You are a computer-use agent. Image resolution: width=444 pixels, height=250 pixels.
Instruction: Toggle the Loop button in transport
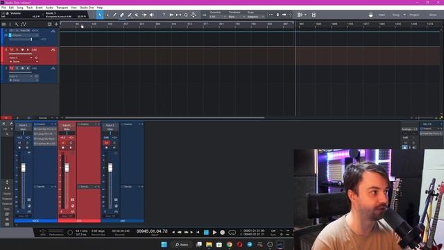[232, 233]
